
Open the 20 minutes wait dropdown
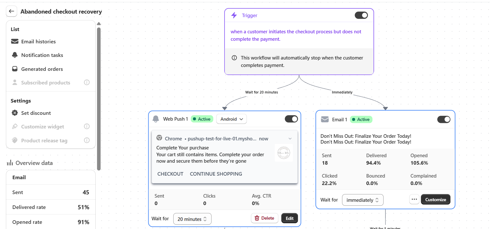click(192, 219)
